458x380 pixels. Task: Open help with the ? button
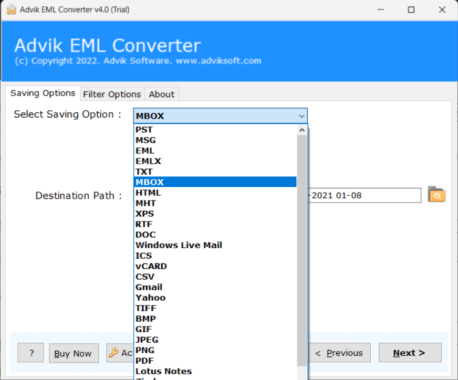pyautogui.click(x=30, y=353)
